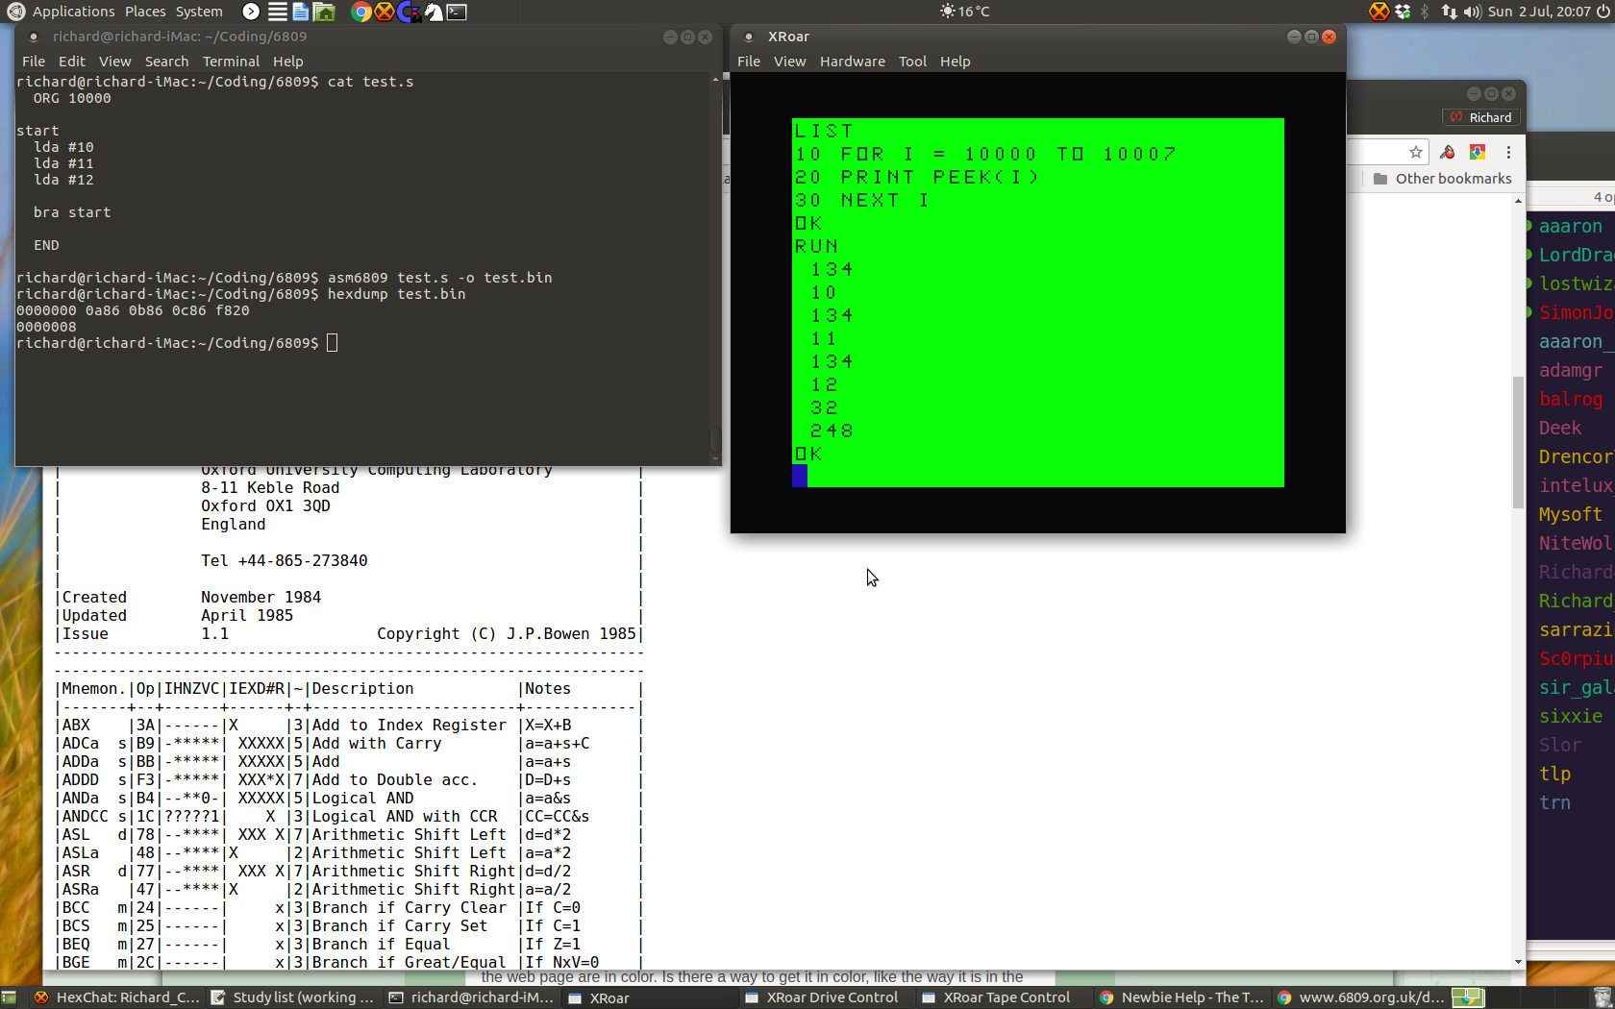Screen dimensions: 1615x1009
Task: Select user trn in the HexChat user list
Action: [x=1554, y=803]
